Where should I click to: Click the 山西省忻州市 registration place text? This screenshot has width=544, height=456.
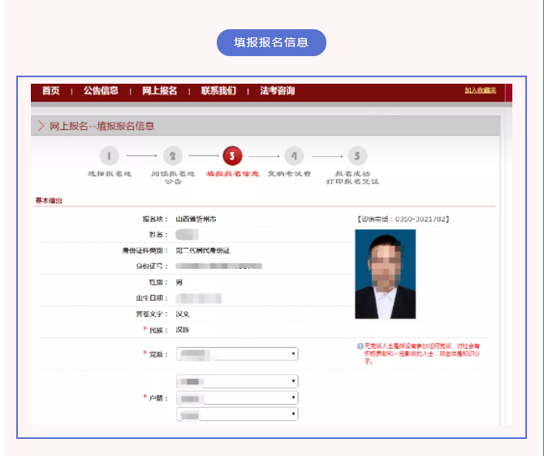point(196,219)
